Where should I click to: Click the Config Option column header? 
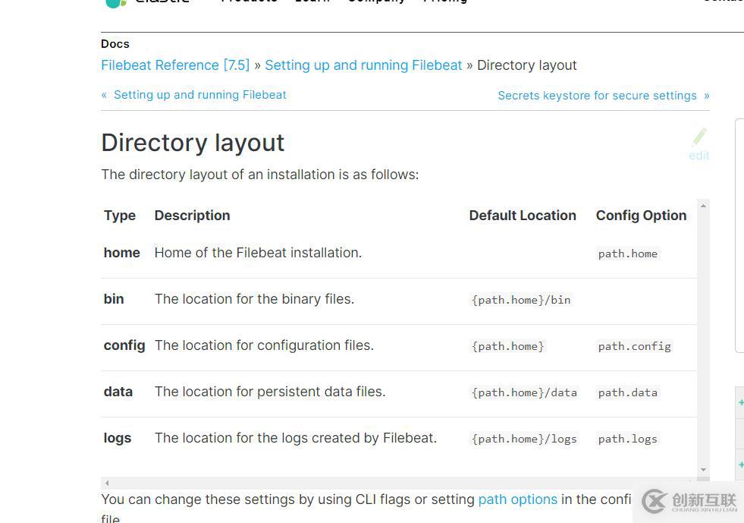(641, 216)
